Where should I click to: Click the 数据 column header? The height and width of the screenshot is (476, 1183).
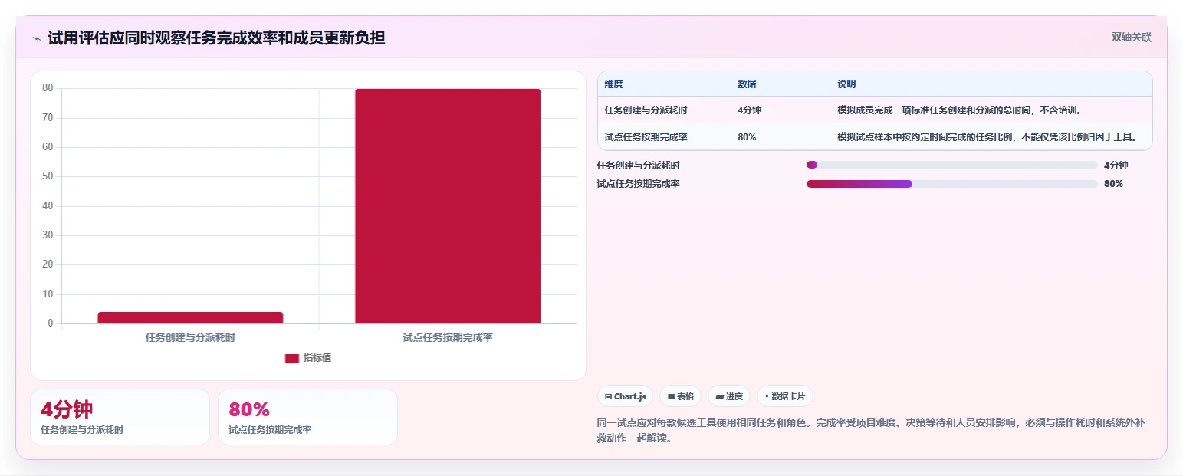tap(747, 84)
